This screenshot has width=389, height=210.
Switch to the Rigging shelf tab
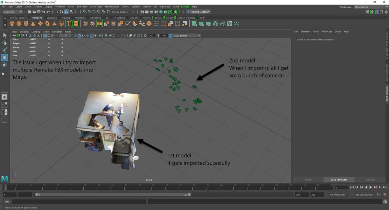coord(66,18)
